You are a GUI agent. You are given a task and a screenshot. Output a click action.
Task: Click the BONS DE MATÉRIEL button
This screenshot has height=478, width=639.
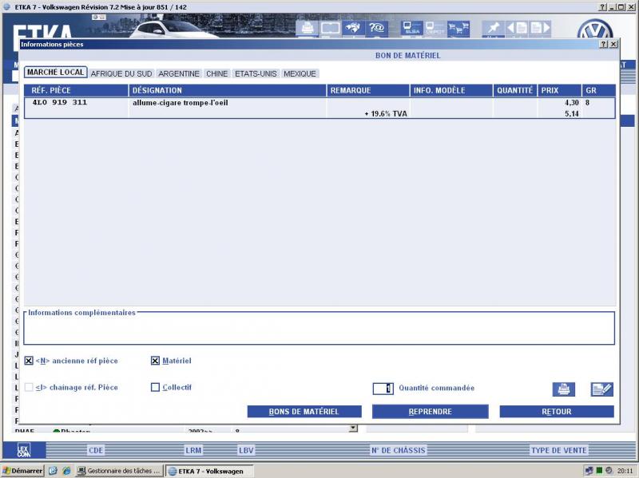point(304,412)
